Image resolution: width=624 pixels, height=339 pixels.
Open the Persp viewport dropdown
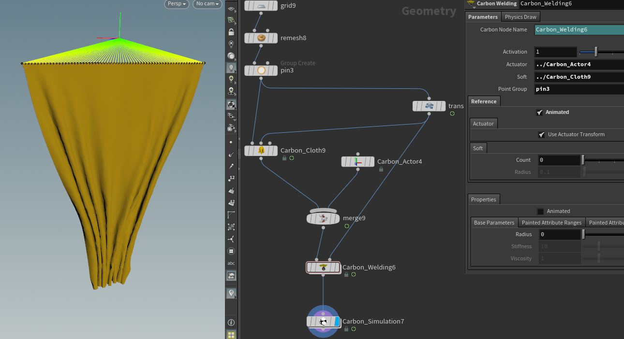(x=177, y=4)
